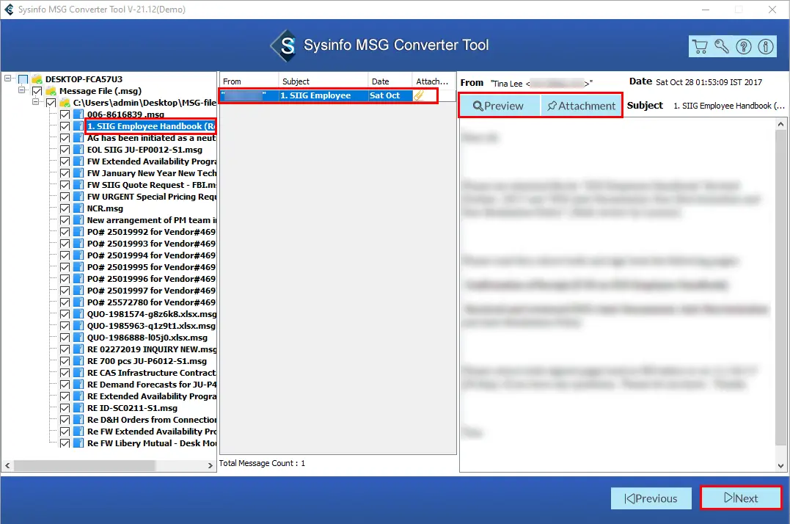The height and width of the screenshot is (524, 790).
Task: Click the preview vertical scrollbar thumb
Action: (780, 288)
